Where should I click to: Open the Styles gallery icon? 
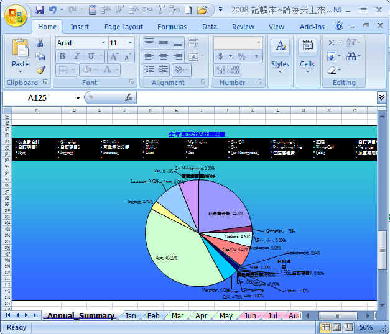tap(281, 46)
